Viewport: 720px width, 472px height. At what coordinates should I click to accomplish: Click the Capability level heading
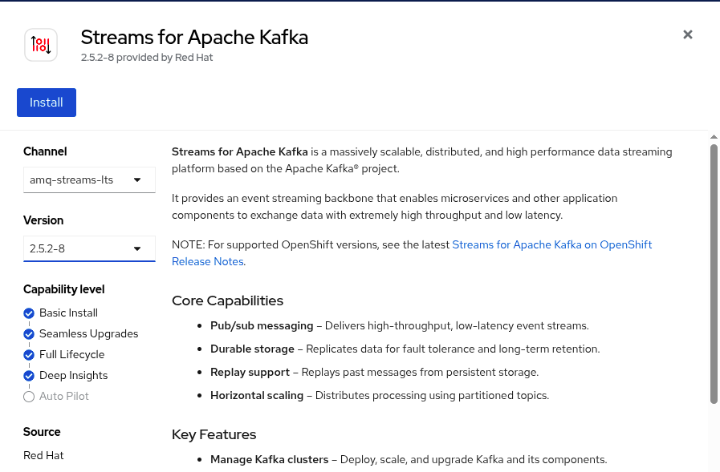63,289
